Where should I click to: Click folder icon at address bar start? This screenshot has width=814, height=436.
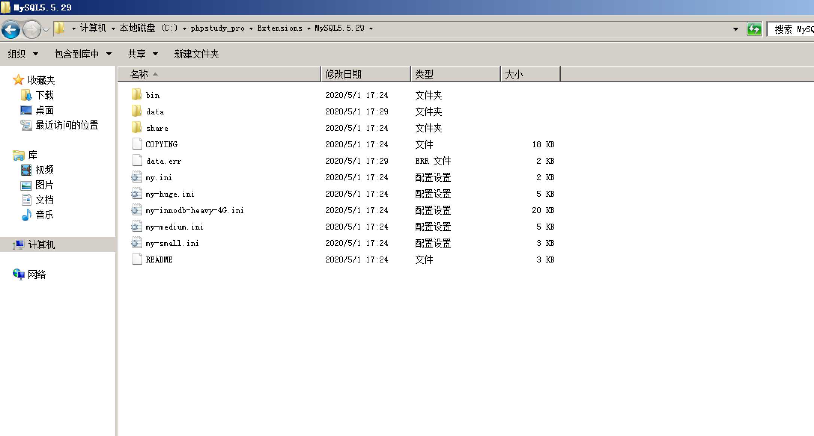pyautogui.click(x=59, y=28)
